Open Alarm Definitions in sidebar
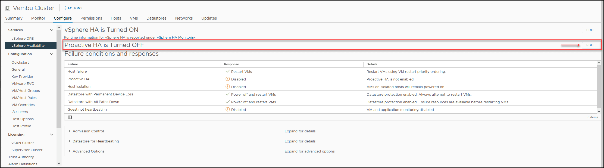 click(x=23, y=164)
